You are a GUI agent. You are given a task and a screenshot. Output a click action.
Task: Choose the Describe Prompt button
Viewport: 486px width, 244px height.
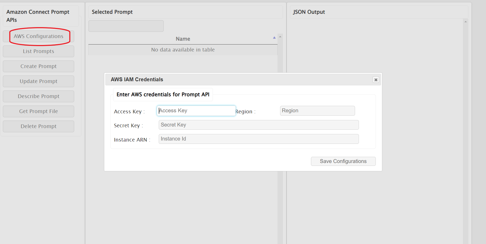tap(38, 96)
